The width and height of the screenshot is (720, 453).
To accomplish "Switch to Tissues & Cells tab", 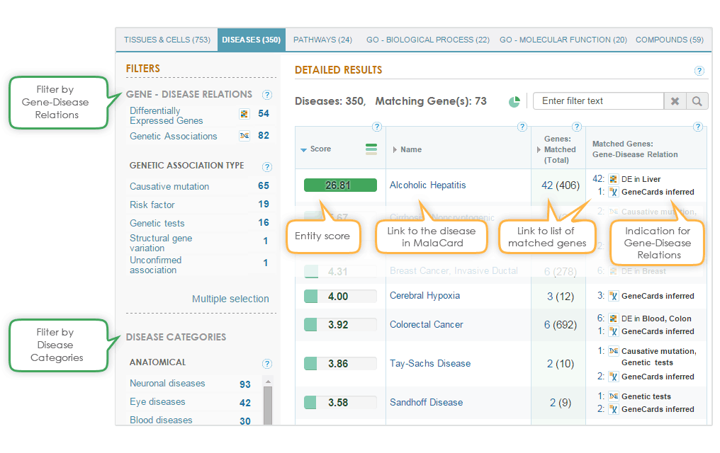I will point(167,40).
